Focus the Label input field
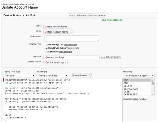158x122 pixels. [57, 27]
